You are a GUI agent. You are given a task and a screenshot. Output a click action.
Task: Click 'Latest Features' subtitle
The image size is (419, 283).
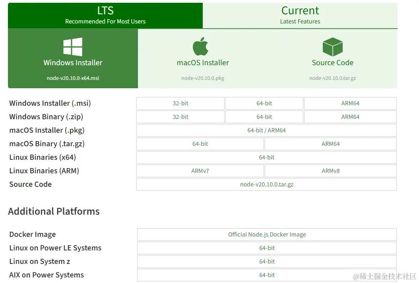tap(300, 21)
